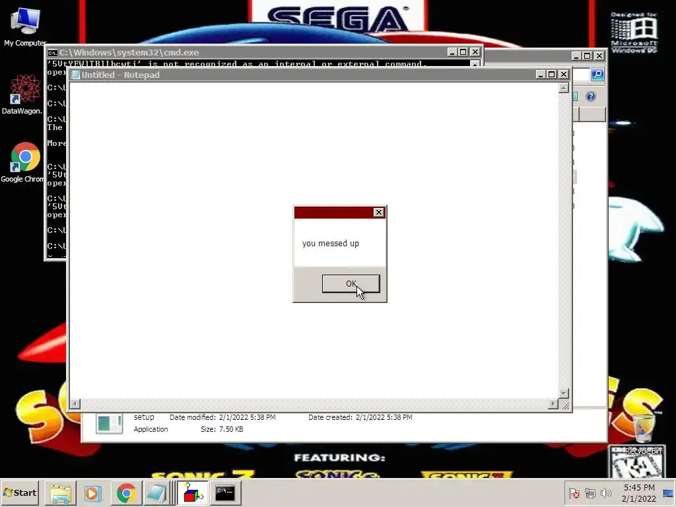
Task: Click the setup application icon in details pane
Action: [x=109, y=423]
